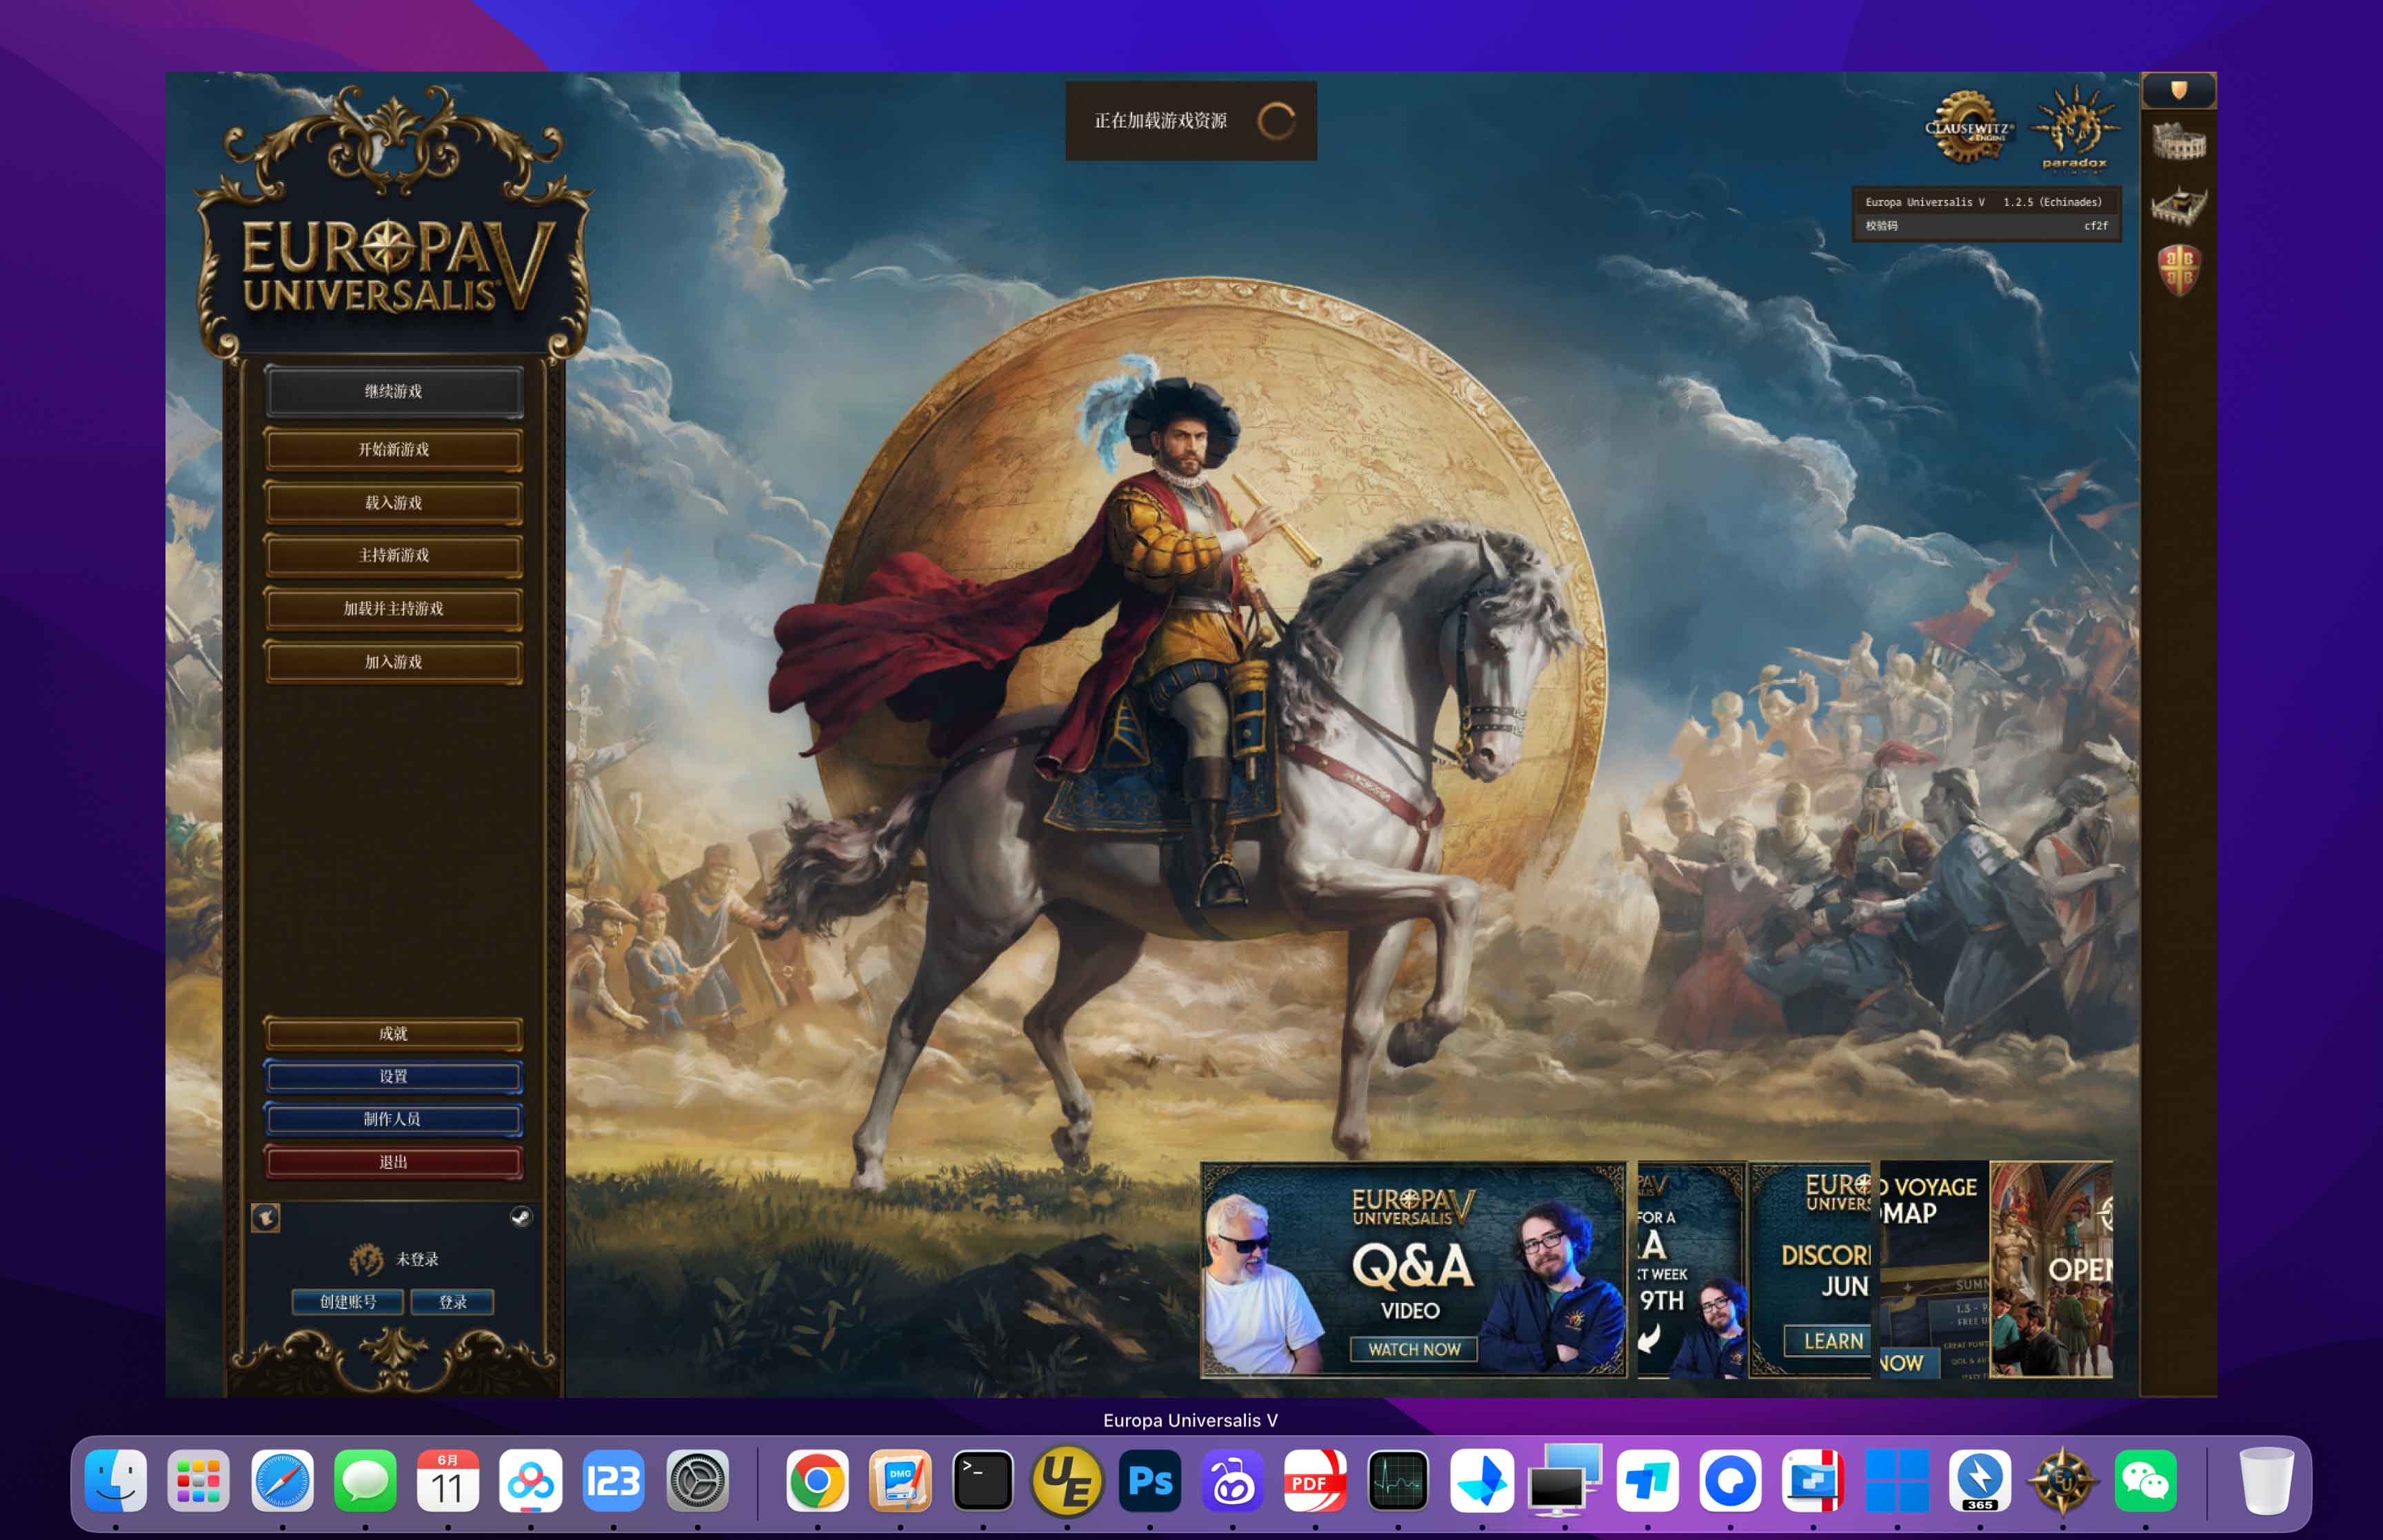The image size is (2383, 1540).
Task: Click the Steam logo icon
Action: click(x=521, y=1217)
